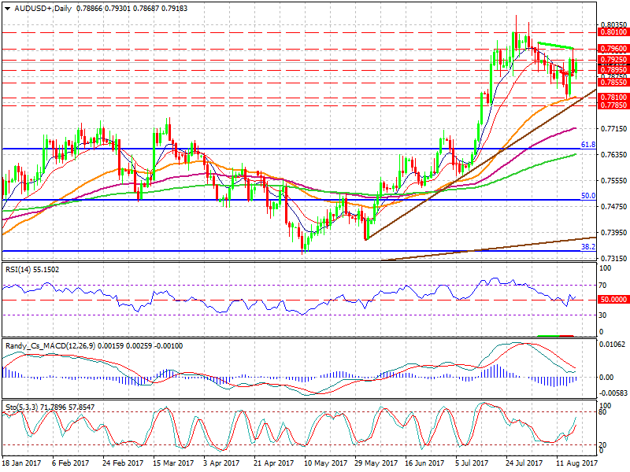Select the 15 Mar 2017 date label
Screen dimensions: 630x472
pyautogui.click(x=168, y=465)
